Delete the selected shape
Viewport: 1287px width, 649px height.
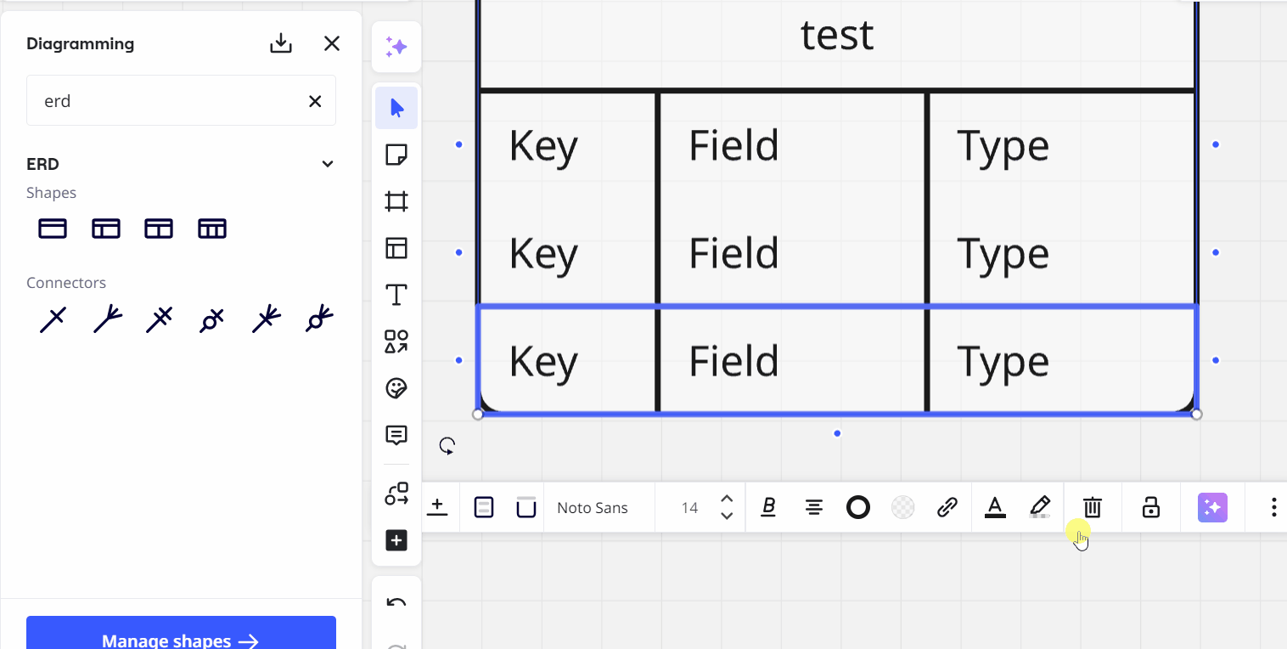pyautogui.click(x=1093, y=507)
